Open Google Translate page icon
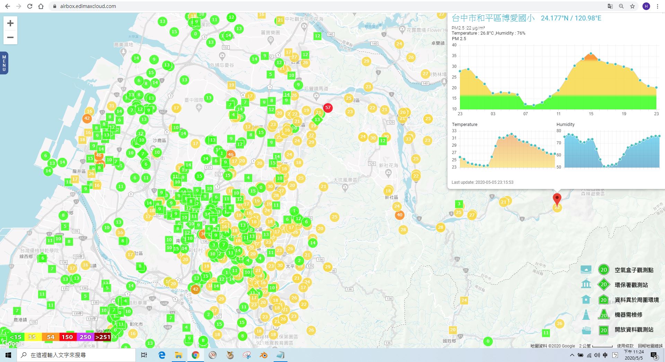 (x=610, y=6)
